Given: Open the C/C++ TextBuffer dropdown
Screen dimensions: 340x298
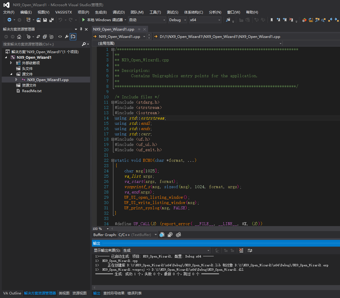Looking at the screenshot, I should point(137,235).
